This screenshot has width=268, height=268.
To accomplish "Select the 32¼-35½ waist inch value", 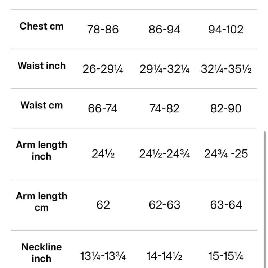I will click(226, 69).
